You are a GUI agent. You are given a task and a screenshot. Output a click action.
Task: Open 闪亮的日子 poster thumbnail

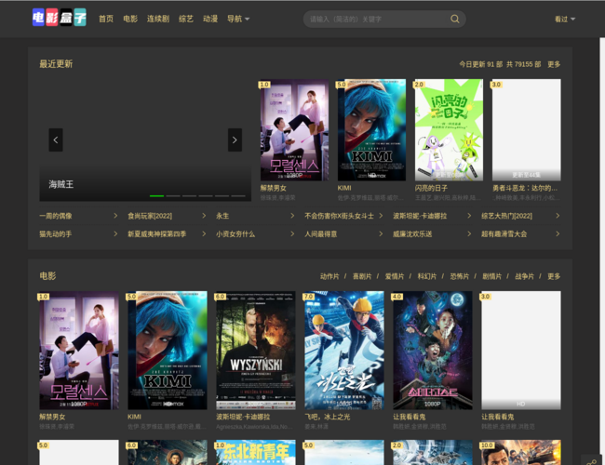tap(449, 130)
